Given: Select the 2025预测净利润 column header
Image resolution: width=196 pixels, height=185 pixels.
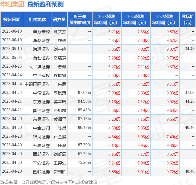Looking at the screenshot, I should pos(165,19).
